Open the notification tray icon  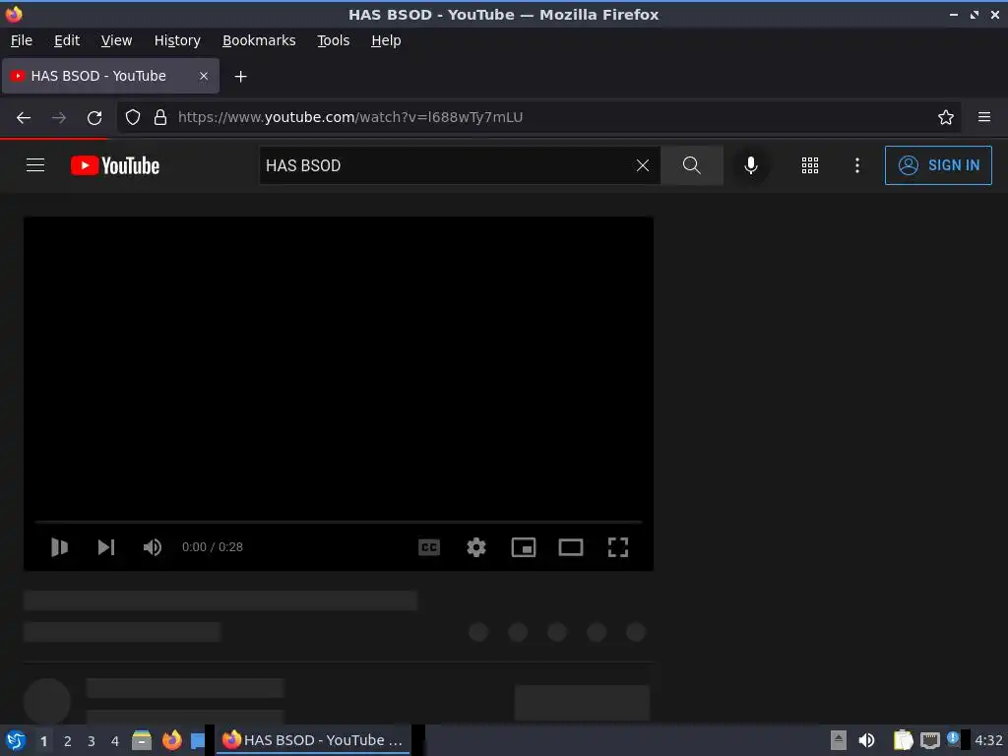[953, 738]
